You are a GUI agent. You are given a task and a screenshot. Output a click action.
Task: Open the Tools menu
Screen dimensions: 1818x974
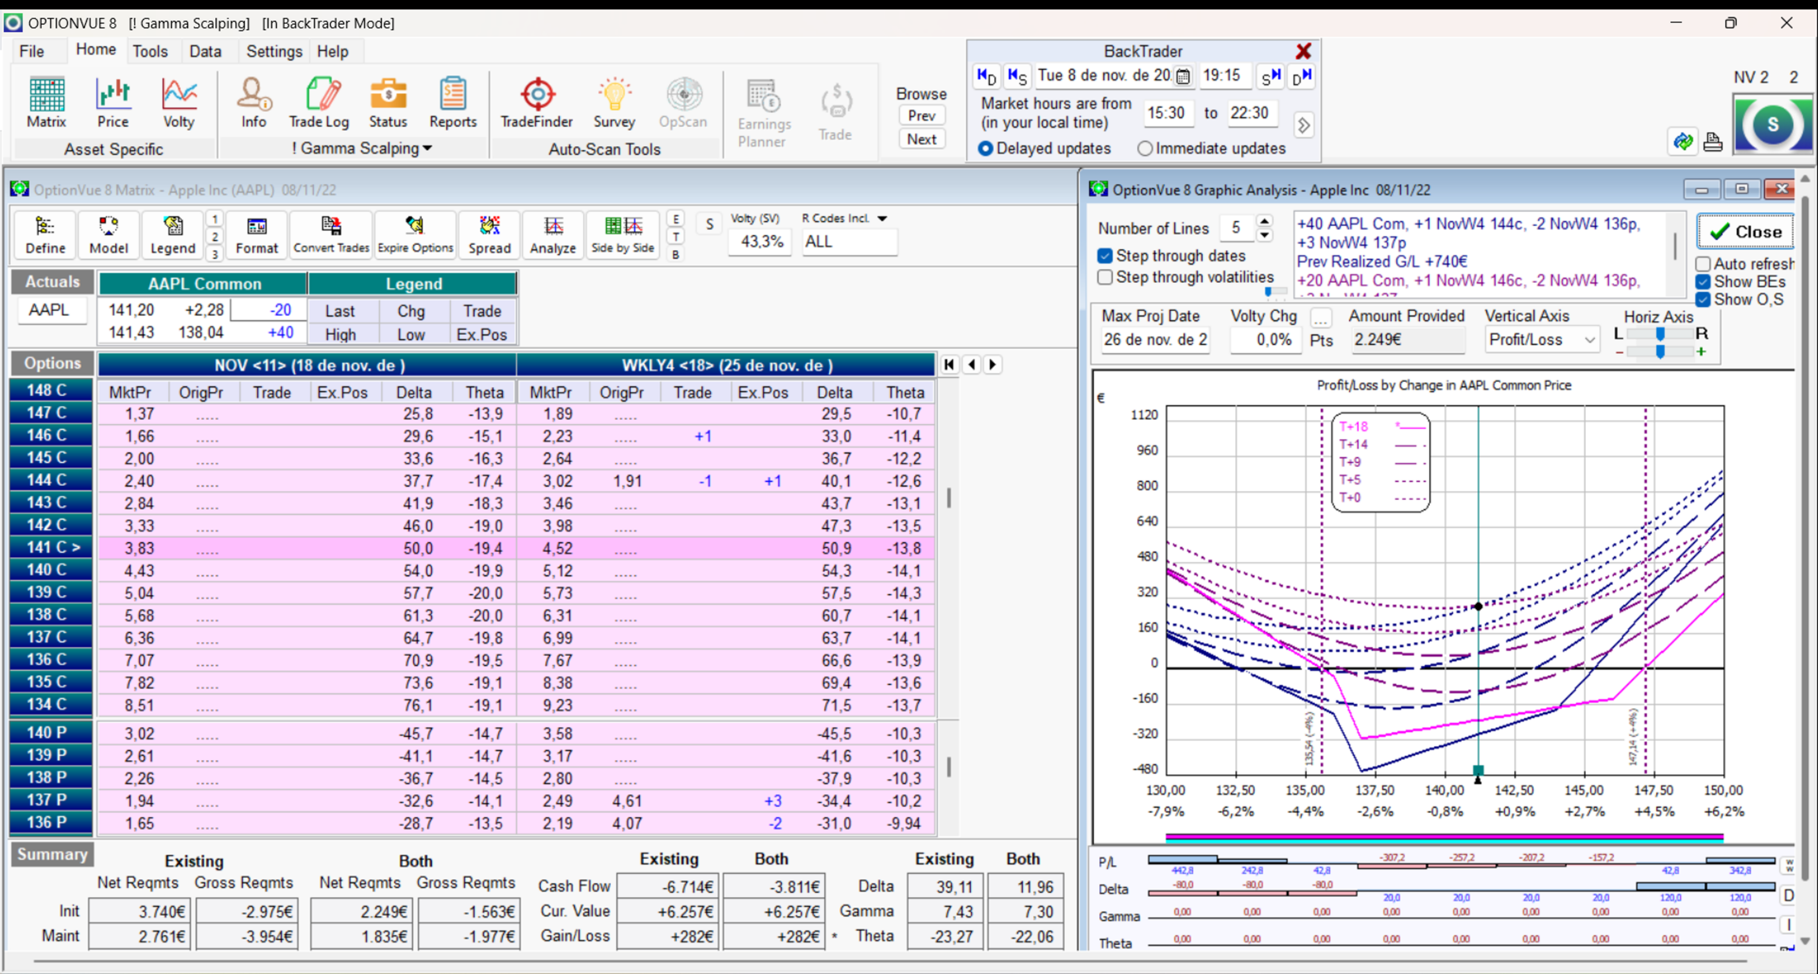point(150,51)
